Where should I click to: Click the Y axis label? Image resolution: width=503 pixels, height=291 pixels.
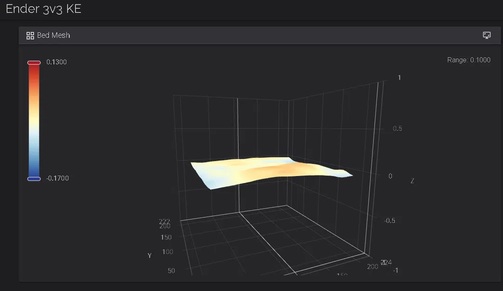tap(149, 255)
